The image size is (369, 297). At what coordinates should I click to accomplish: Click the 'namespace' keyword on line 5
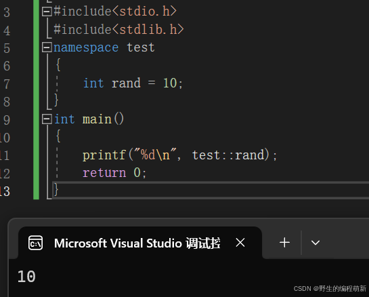86,47
